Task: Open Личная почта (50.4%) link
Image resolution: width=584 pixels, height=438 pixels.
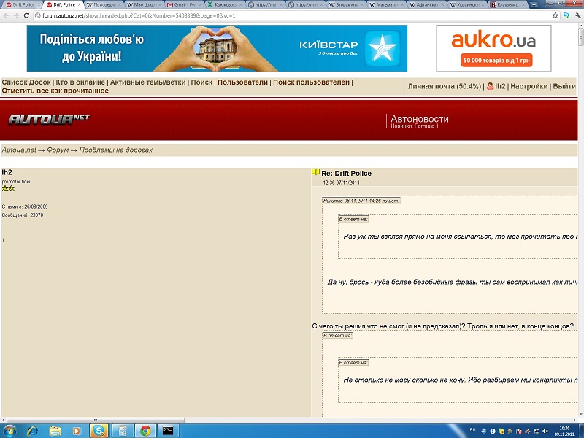Action: coord(444,86)
